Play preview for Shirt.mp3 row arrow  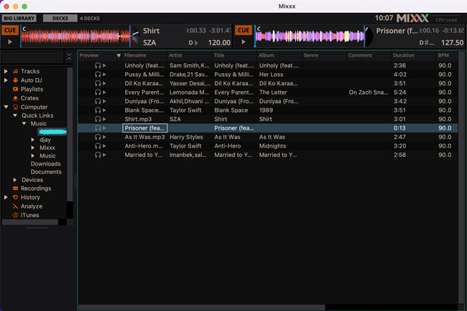pyautogui.click(x=105, y=119)
